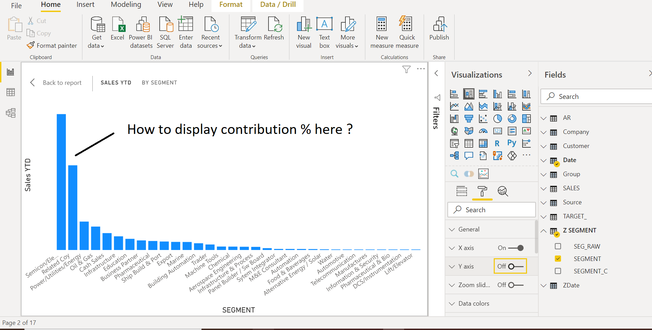Click the Semicon/Ele... tallest bar
The image size is (652, 330).
(x=61, y=182)
